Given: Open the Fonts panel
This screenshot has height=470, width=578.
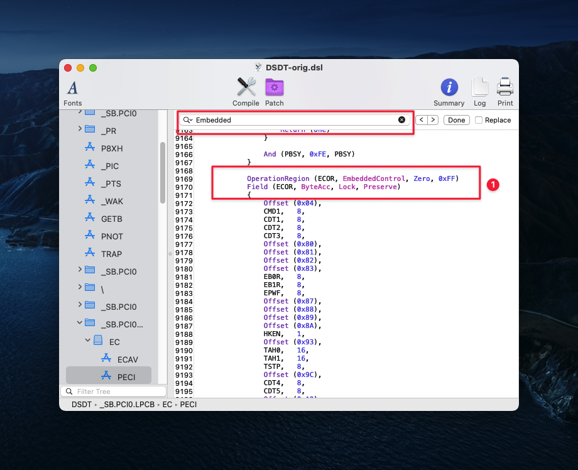Looking at the screenshot, I should pyautogui.click(x=73, y=92).
